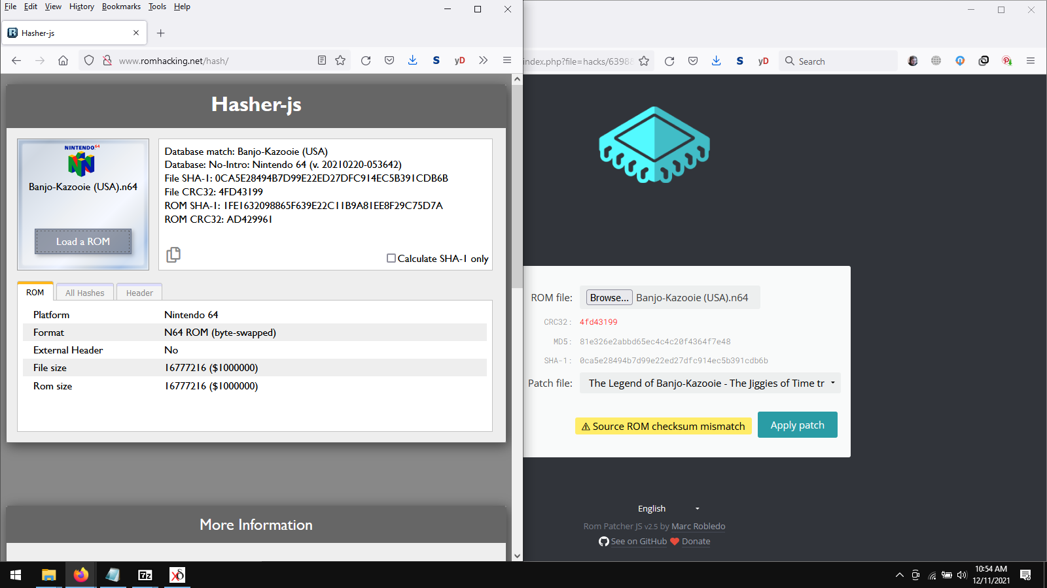
Task: Open the notification center
Action: pos(1025,575)
